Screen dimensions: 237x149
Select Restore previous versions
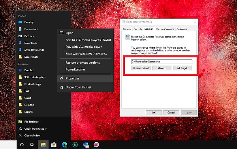(85, 62)
